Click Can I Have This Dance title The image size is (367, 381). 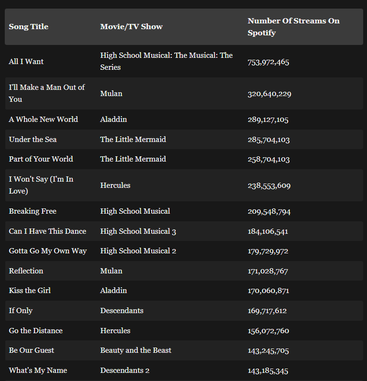[x=47, y=231]
